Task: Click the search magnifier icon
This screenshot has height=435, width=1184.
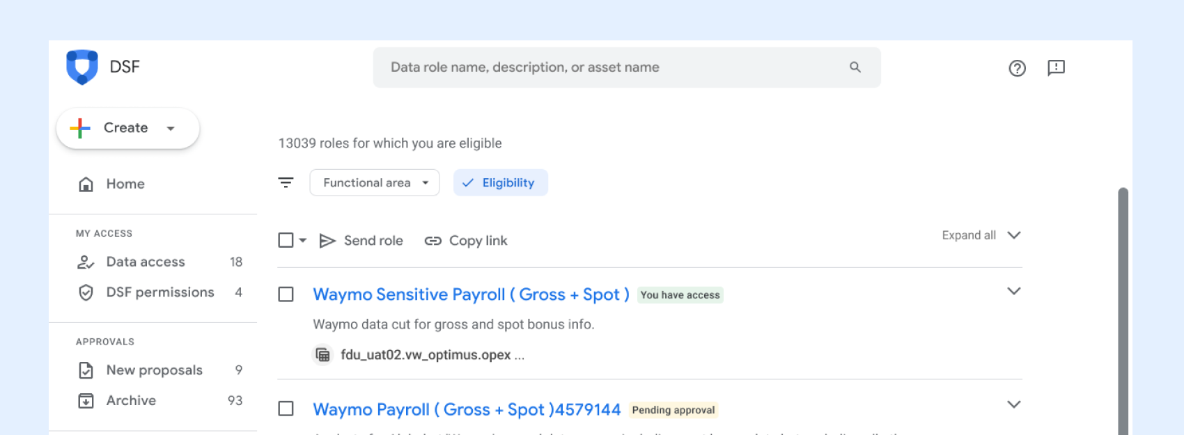Action: pyautogui.click(x=855, y=67)
